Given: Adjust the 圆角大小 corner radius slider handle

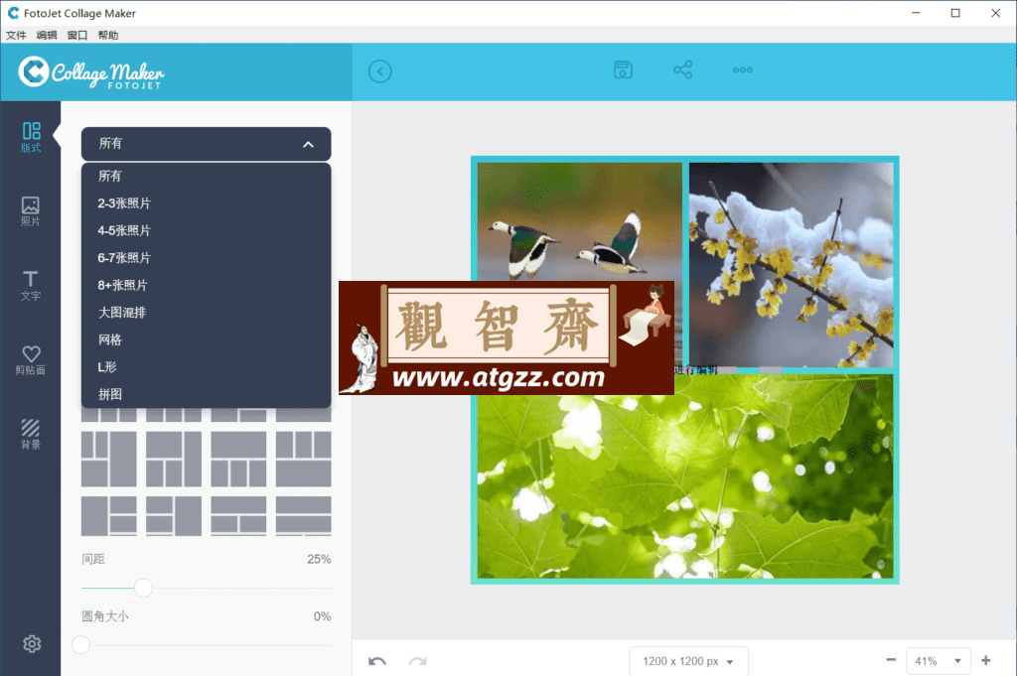Looking at the screenshot, I should pyautogui.click(x=81, y=645).
